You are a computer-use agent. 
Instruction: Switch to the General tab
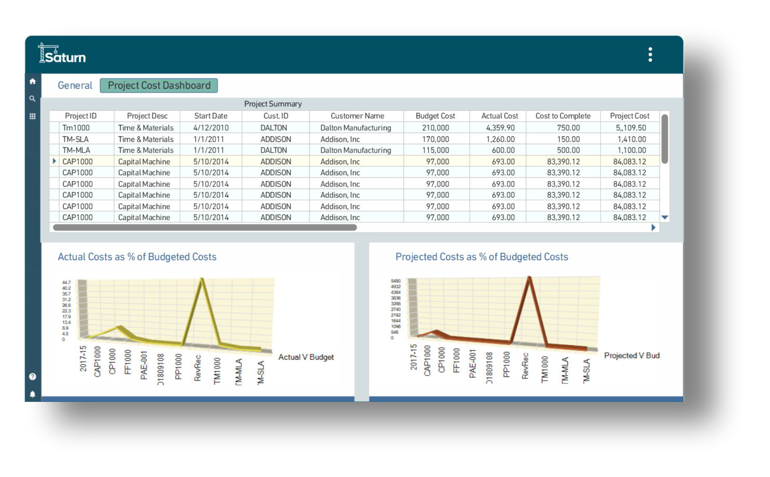pyautogui.click(x=75, y=85)
